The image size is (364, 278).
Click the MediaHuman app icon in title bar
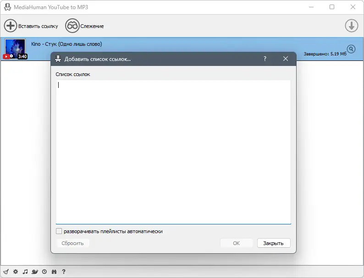(7, 7)
